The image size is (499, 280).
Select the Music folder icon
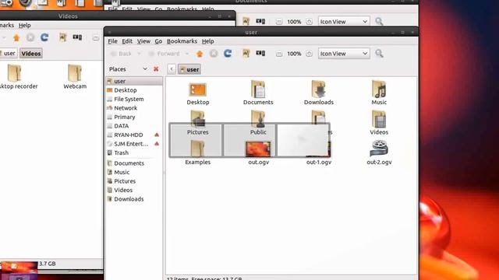(379, 89)
